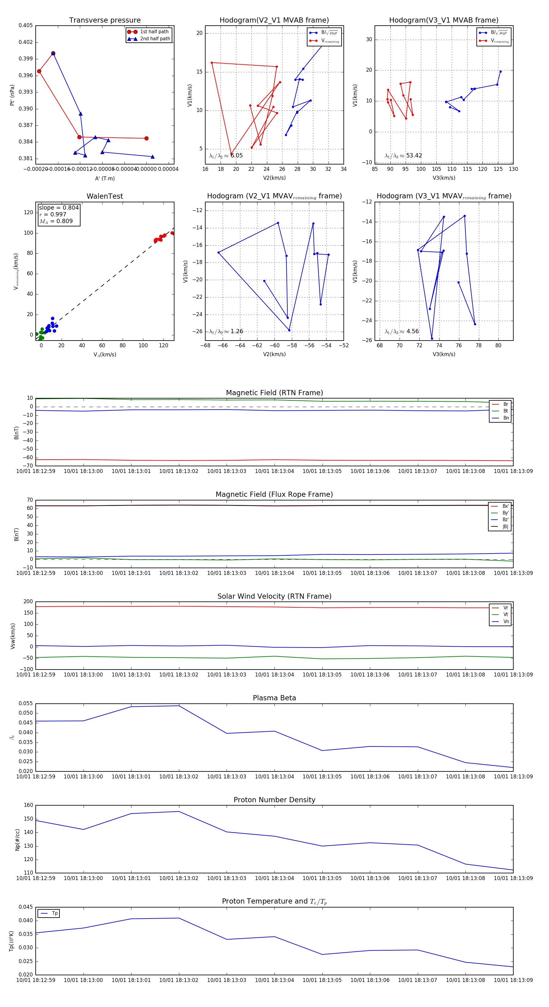Click the λ1/λ2 ≈ 6.05 annotation
This screenshot has width=549, height=1007.
tap(226, 156)
